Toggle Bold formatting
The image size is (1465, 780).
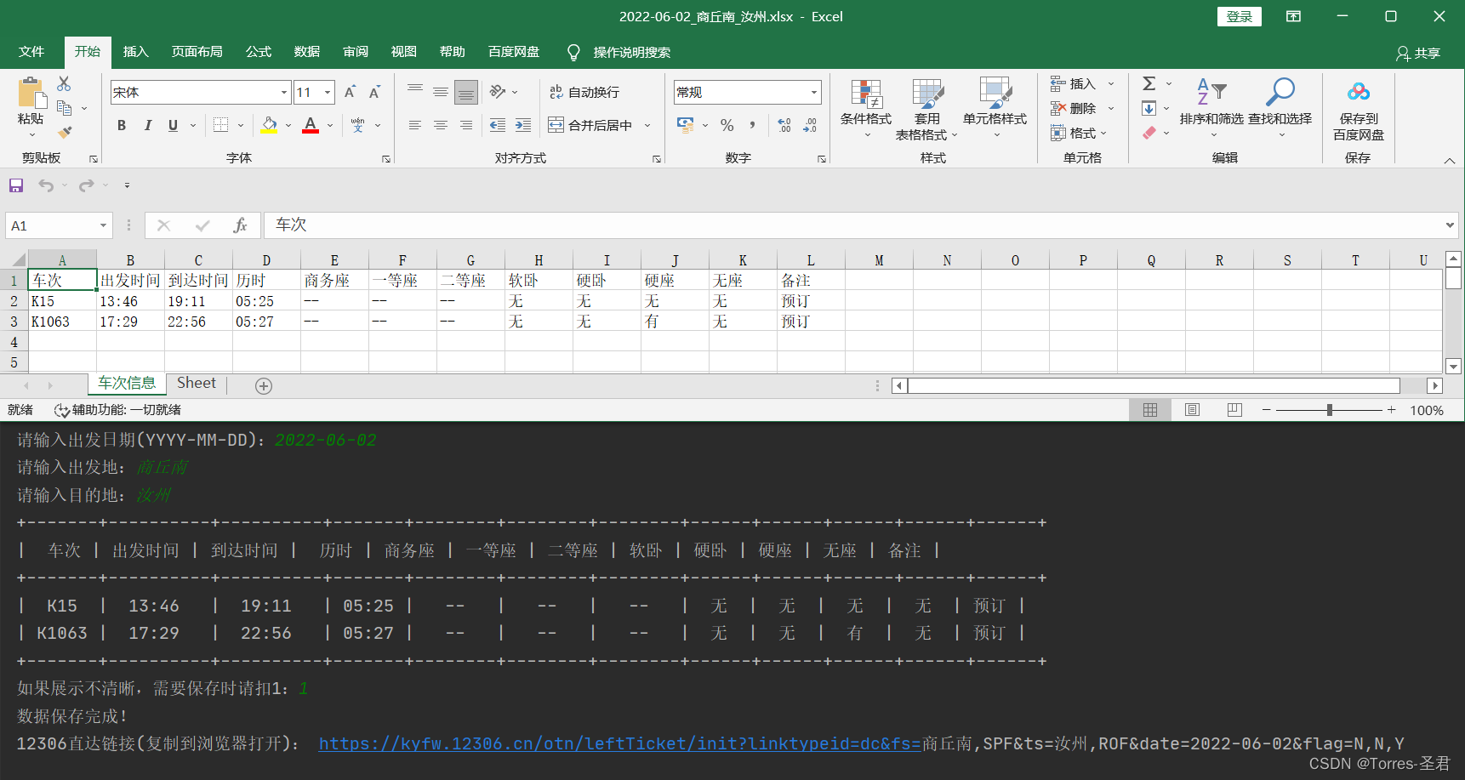coord(122,125)
